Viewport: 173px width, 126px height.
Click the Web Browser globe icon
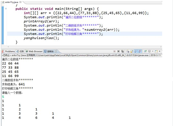(x=27, y=51)
